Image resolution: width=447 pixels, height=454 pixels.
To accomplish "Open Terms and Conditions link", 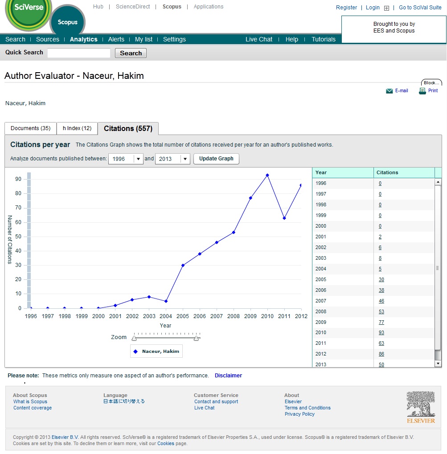I will tap(308, 408).
